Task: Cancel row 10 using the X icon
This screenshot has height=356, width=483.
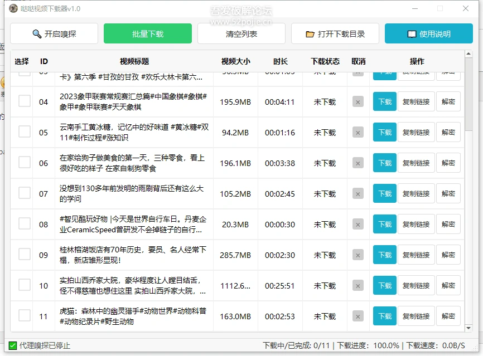Action: (x=358, y=286)
